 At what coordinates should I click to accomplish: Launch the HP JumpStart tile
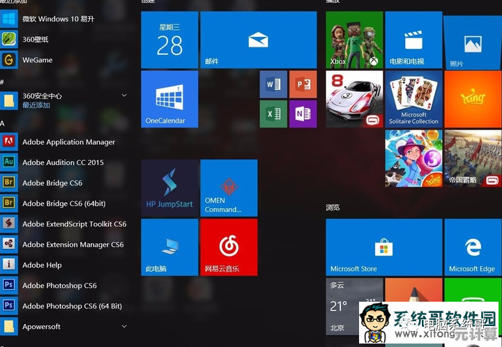tap(169, 188)
